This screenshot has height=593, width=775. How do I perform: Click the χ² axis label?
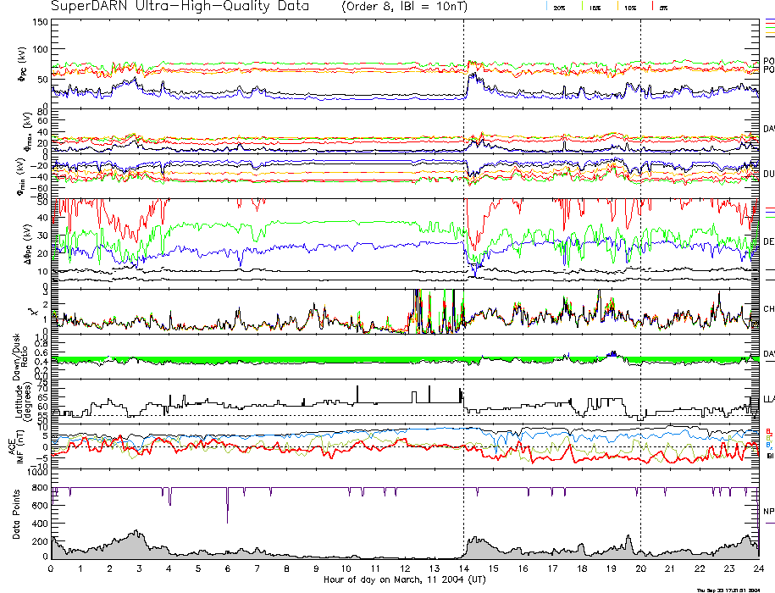coord(33,312)
